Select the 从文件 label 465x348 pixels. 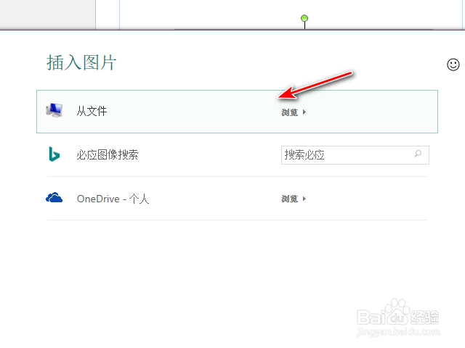92,111
